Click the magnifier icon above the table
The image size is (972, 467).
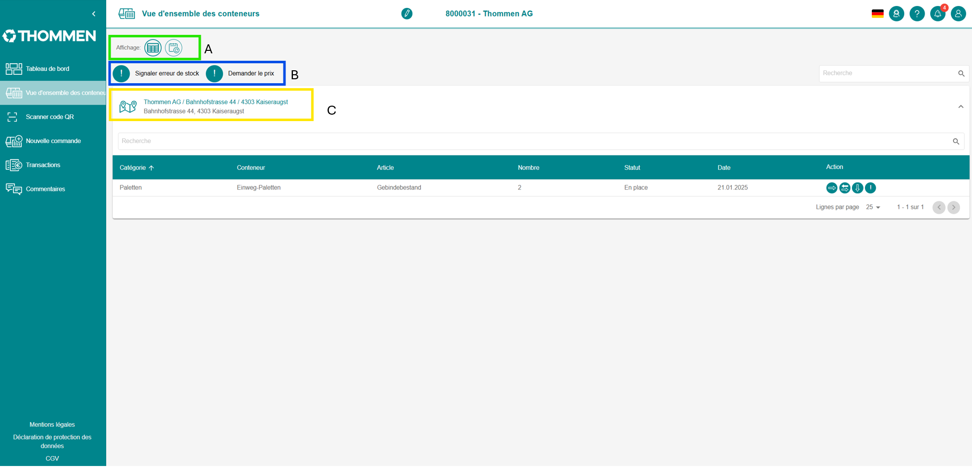956,142
